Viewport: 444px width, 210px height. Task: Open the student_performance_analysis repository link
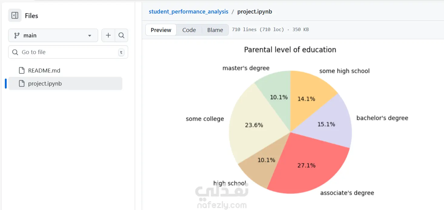click(x=188, y=11)
